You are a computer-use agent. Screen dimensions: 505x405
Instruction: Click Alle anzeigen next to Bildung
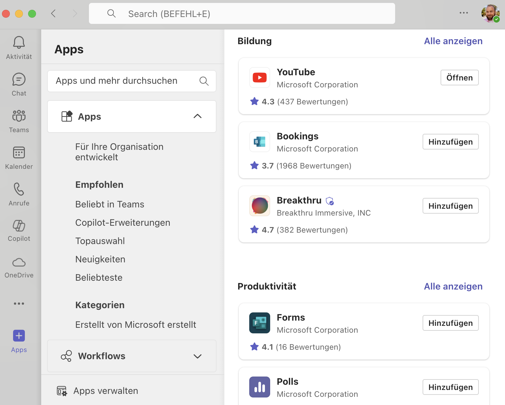(453, 41)
